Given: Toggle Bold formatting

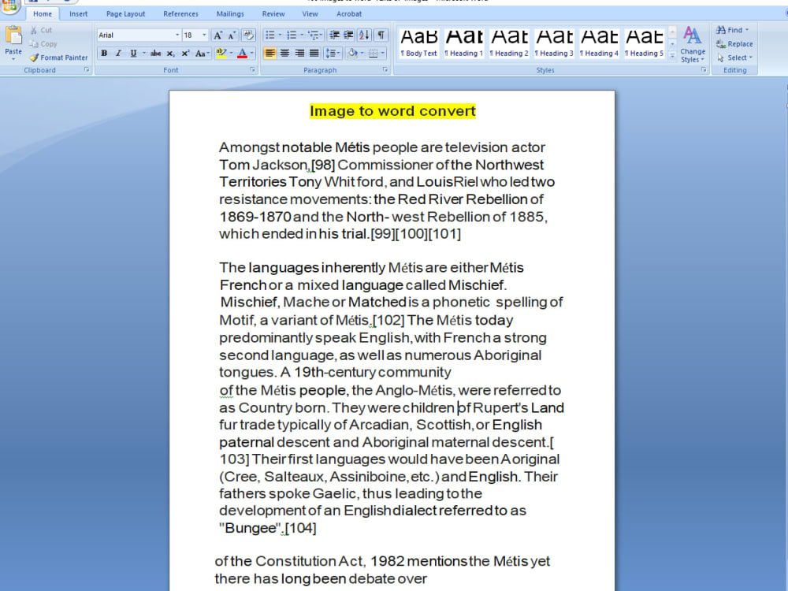Looking at the screenshot, I should point(104,53).
